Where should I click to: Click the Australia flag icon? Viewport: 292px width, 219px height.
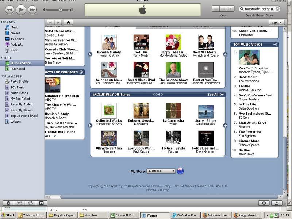180,171
